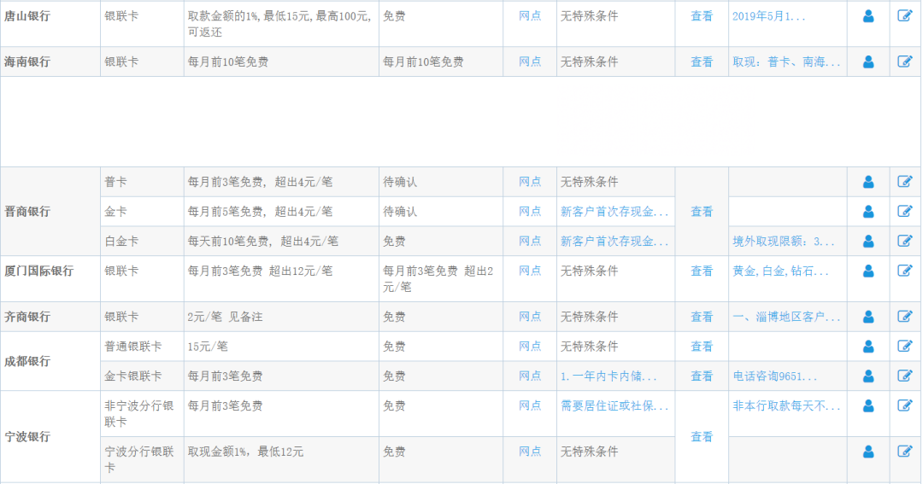Edit the 成都银行 金卡银联卡 row
This screenshot has height=484, width=923.
click(905, 376)
